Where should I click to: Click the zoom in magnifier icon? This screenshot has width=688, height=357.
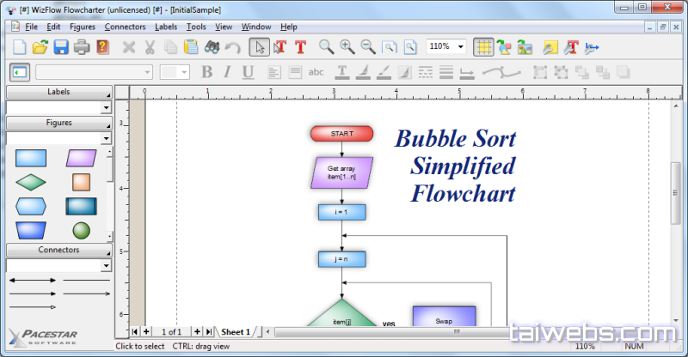click(347, 46)
